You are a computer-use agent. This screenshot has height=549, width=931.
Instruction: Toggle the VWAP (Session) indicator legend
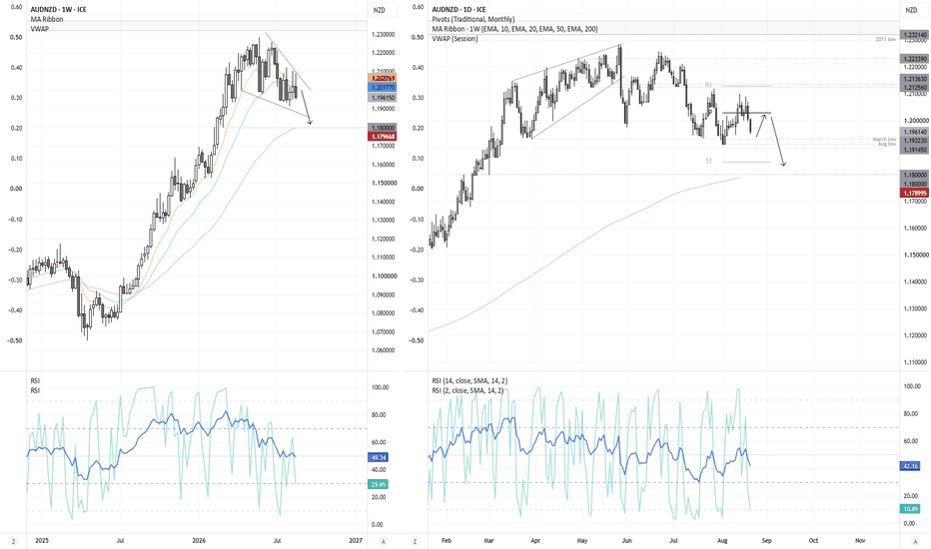click(x=455, y=39)
